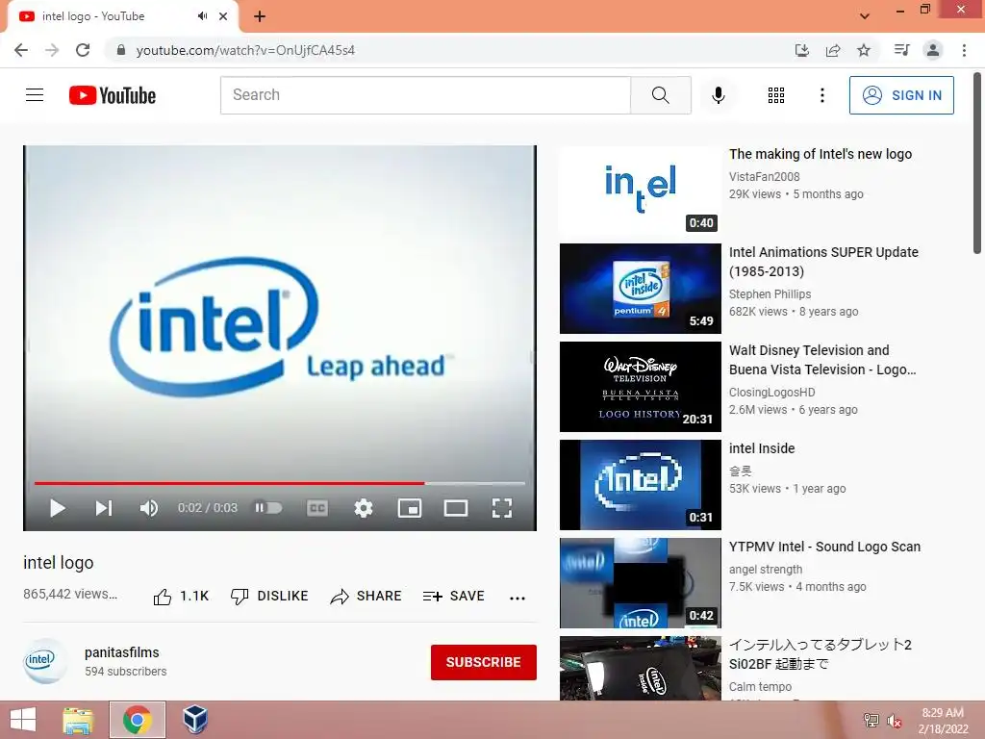Image resolution: width=985 pixels, height=739 pixels.
Task: Like the video with 1.1K likes
Action: point(181,596)
